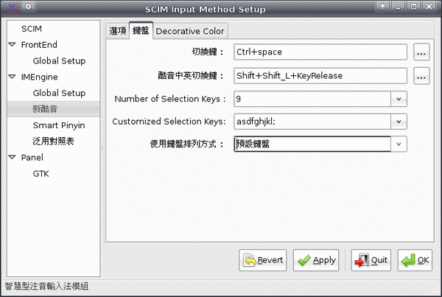This screenshot has width=442, height=297.
Task: Click the 使用鍵盤排列方式 label
Action: (186, 144)
